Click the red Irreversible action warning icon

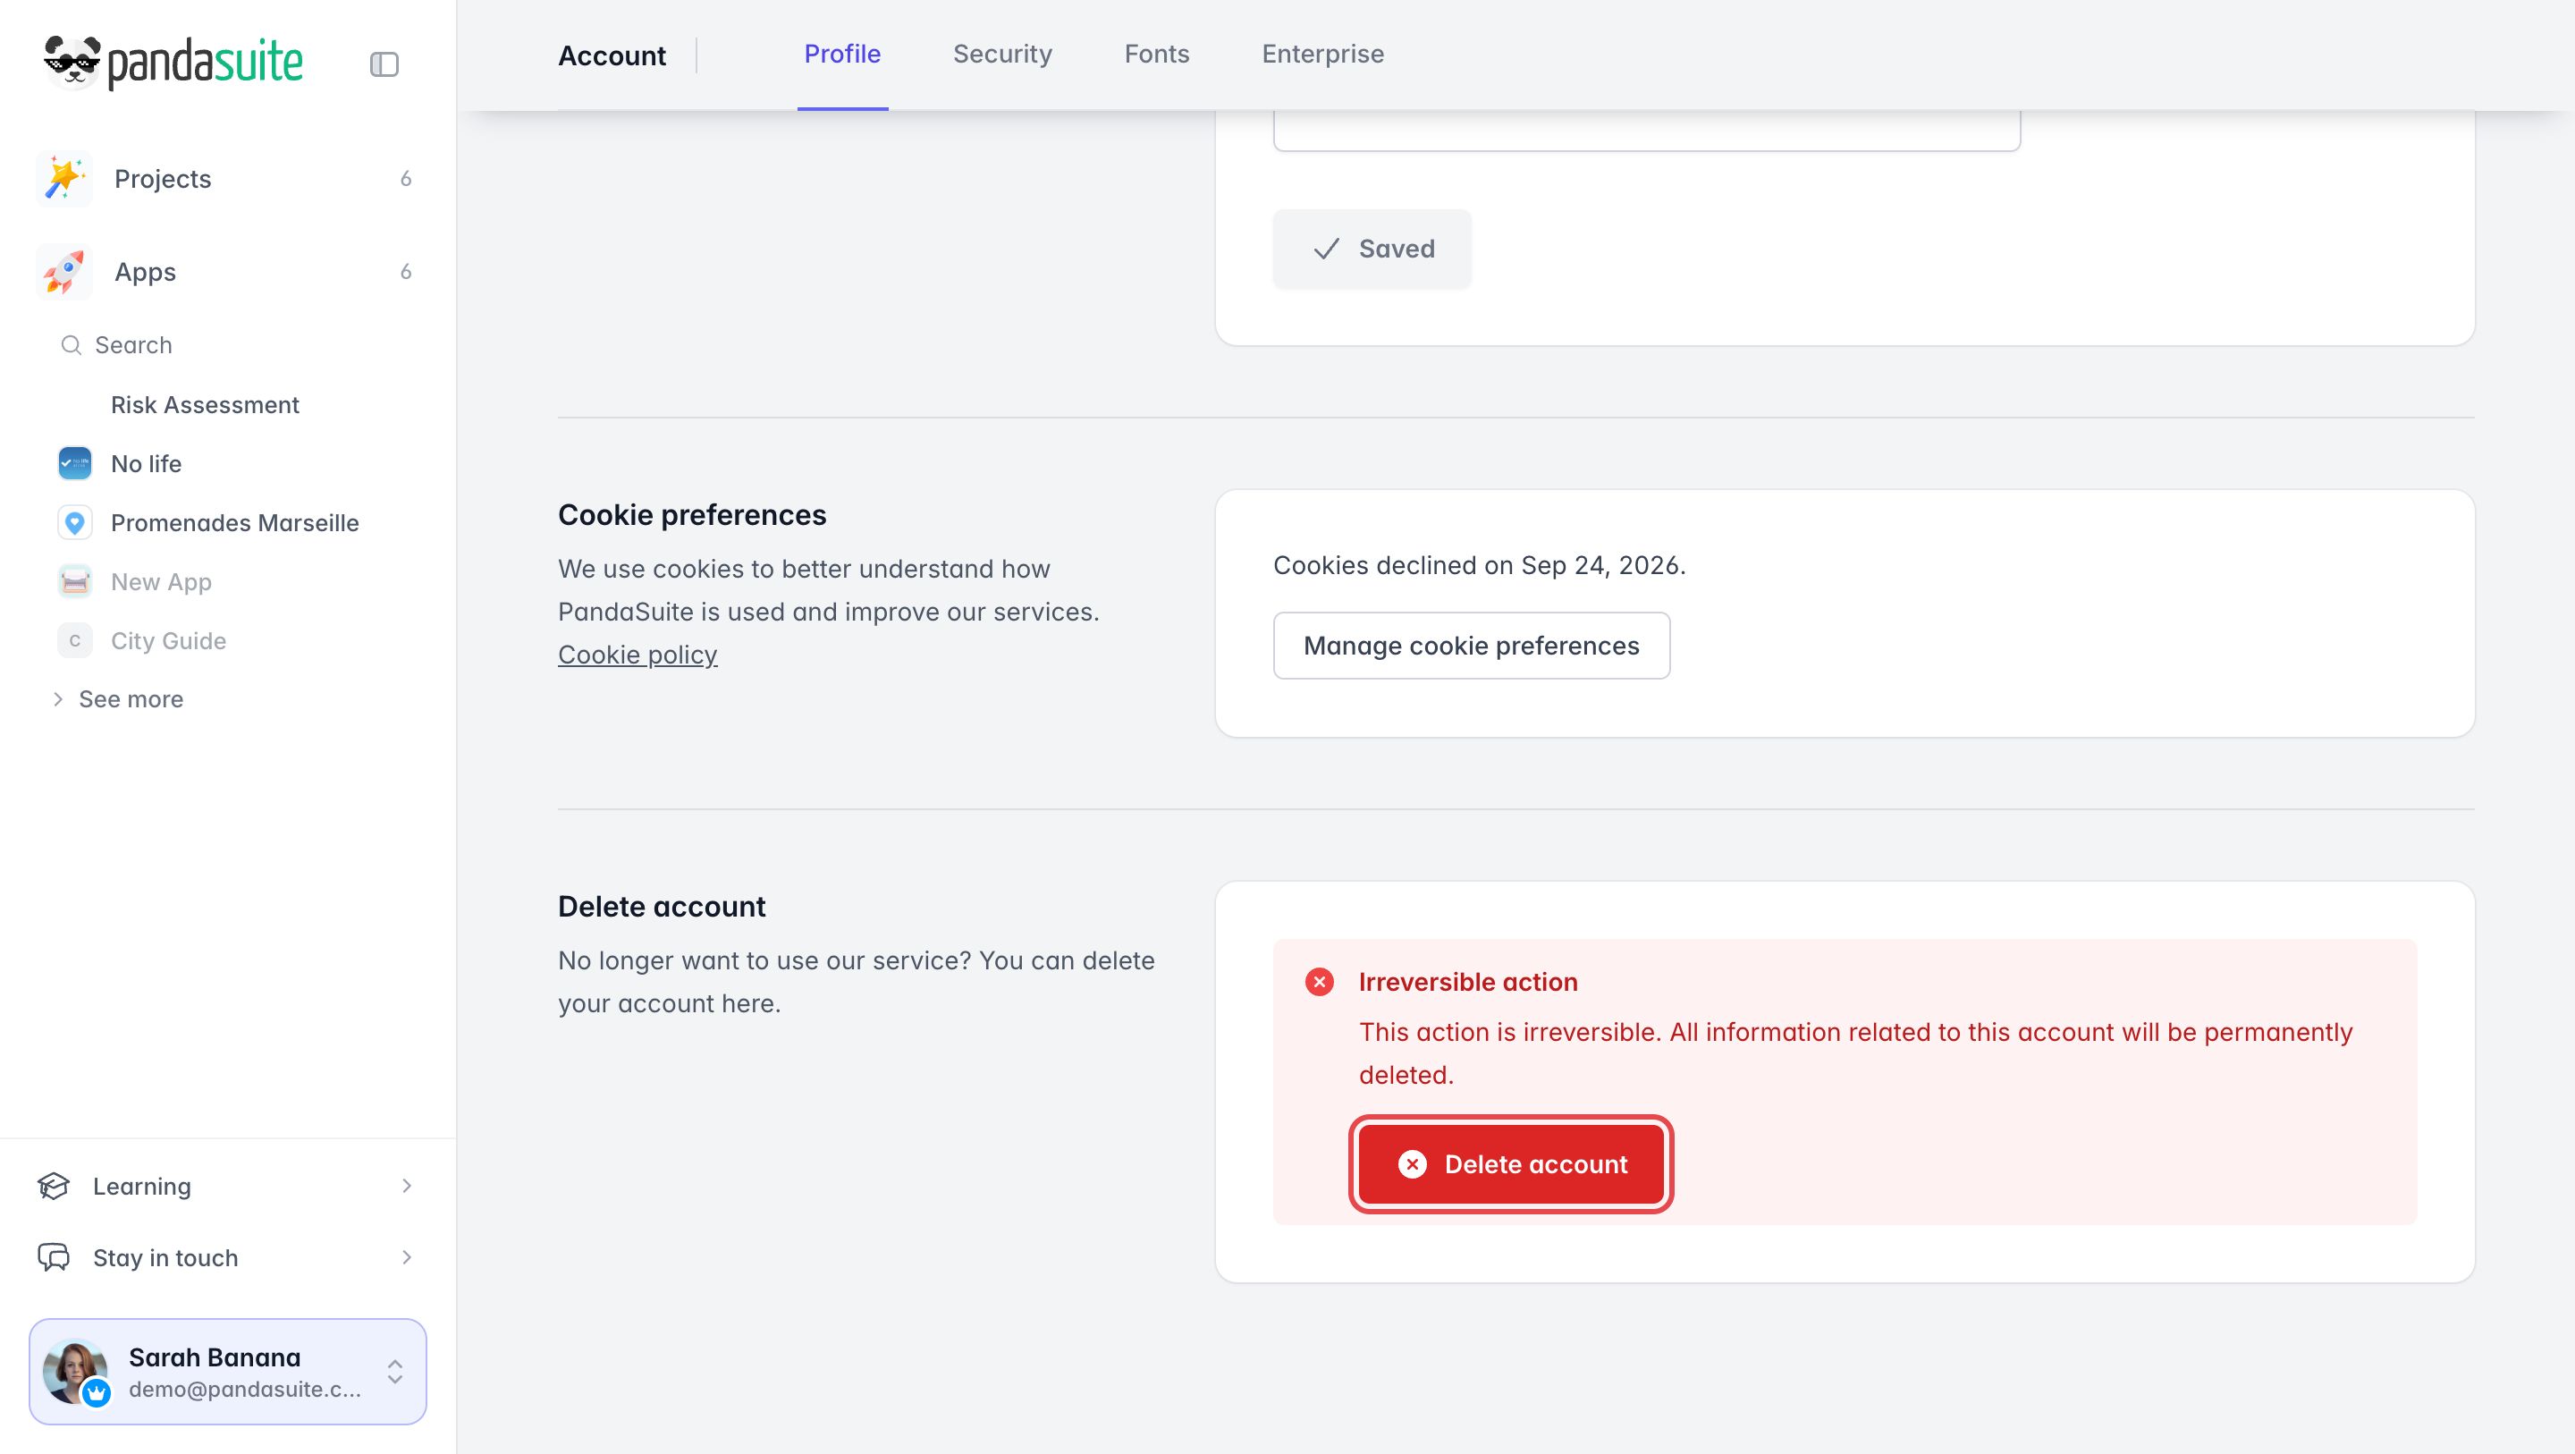point(1320,982)
